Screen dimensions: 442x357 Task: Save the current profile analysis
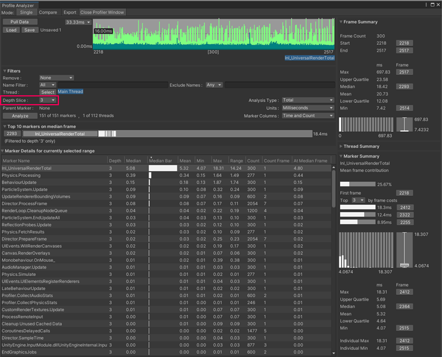coord(29,30)
